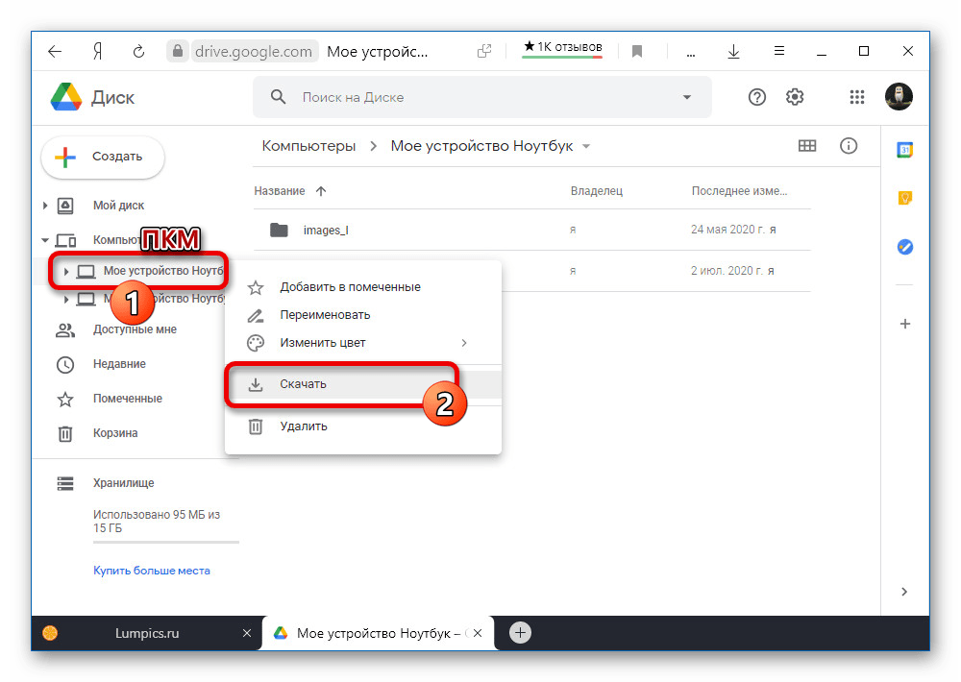Click the Компьютеры devices icon in sidebar
This screenshot has height=682, width=961.
(x=65, y=240)
